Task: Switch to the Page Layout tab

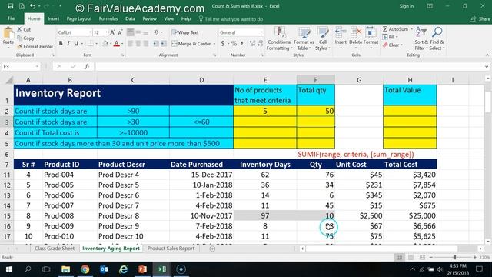Action: [78, 18]
